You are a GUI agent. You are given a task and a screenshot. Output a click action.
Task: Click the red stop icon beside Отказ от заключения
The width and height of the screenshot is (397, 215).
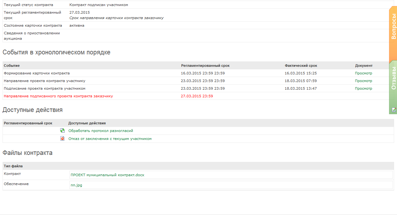pos(62,139)
